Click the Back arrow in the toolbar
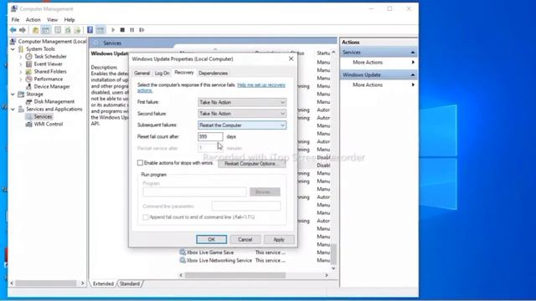This screenshot has width=536, height=301. (13, 30)
